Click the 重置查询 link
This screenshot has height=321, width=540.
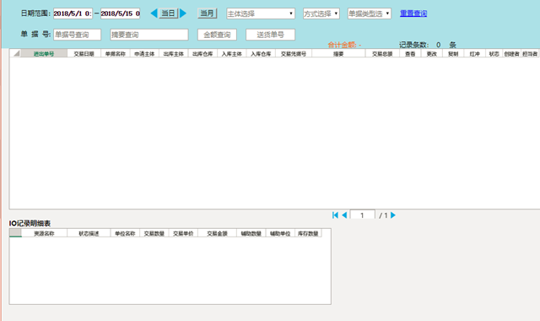(413, 14)
